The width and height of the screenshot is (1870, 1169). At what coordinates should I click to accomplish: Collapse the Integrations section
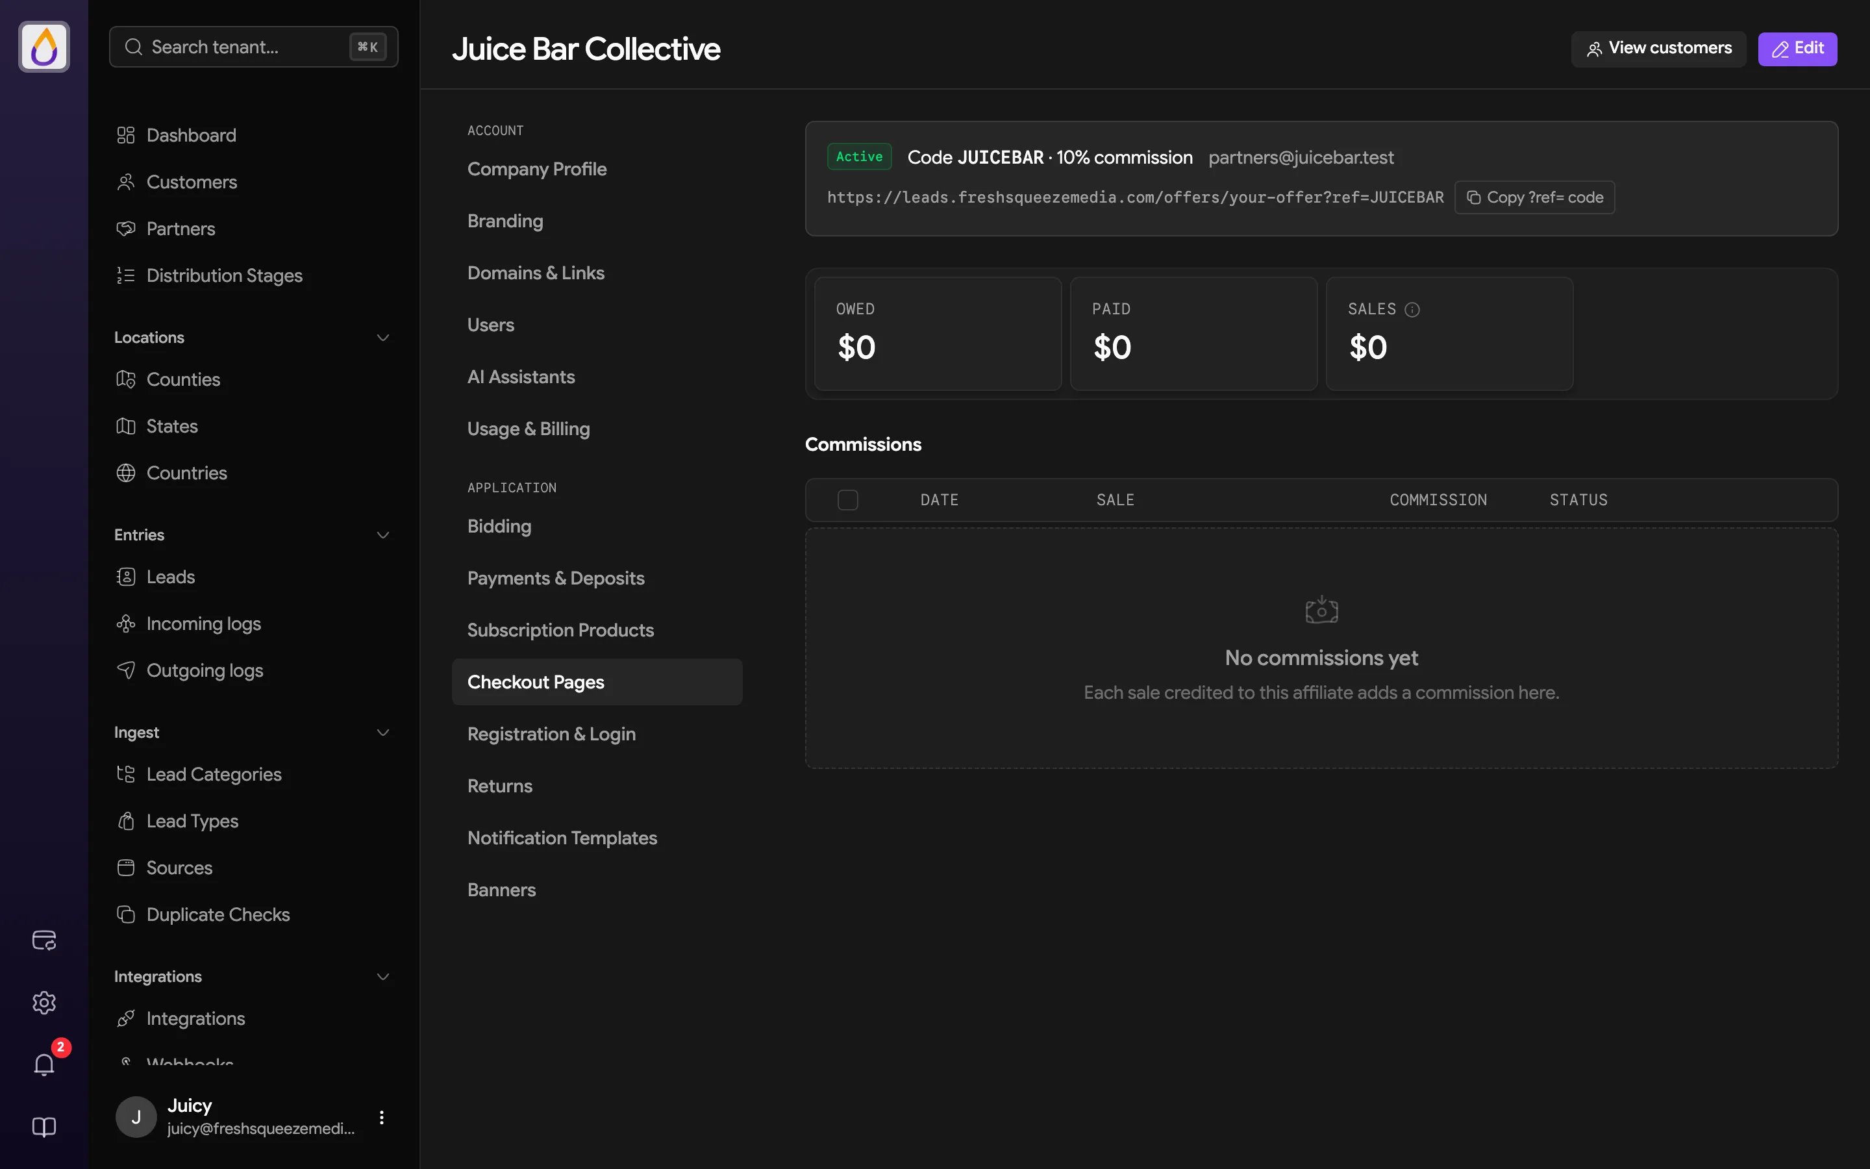click(x=382, y=977)
